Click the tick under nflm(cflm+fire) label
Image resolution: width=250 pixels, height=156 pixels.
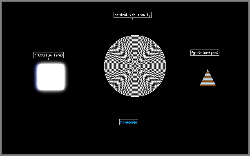(x=49, y=59)
